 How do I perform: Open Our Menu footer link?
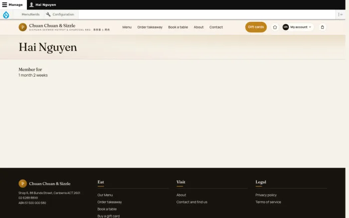pos(105,195)
